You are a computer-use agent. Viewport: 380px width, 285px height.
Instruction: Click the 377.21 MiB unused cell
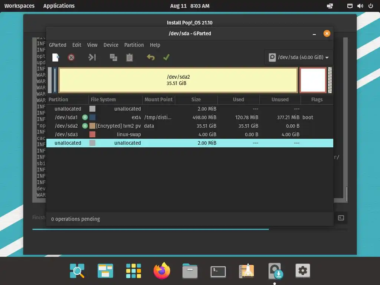point(288,117)
